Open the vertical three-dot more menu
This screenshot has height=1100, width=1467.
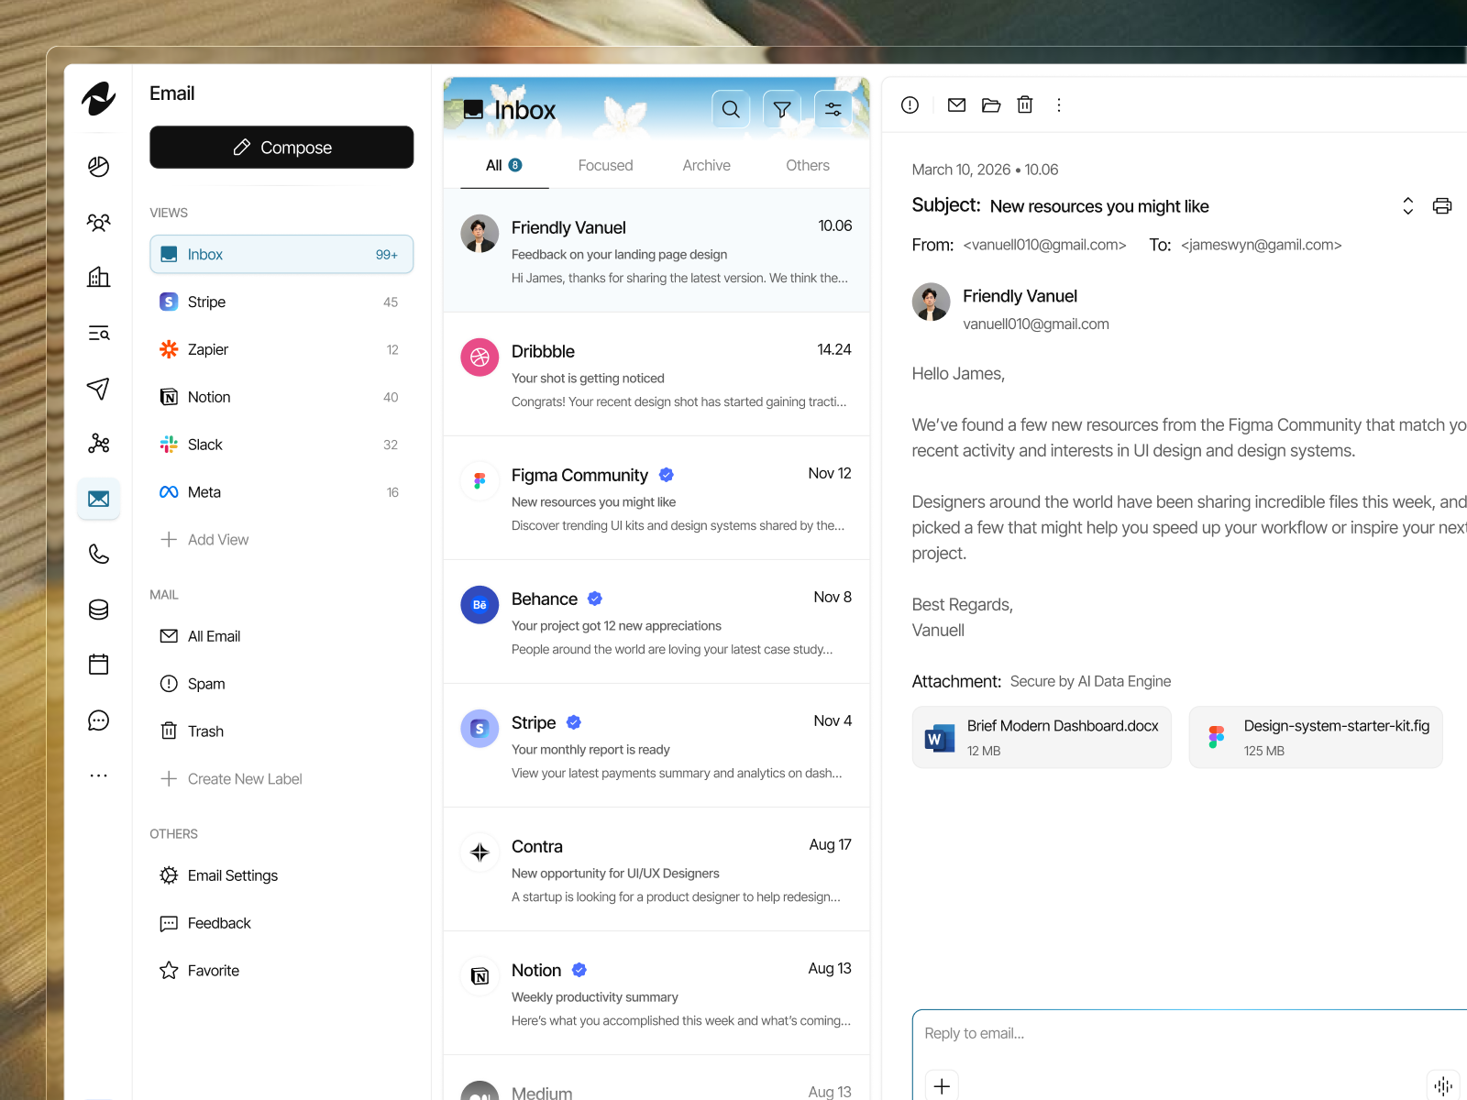tap(1059, 104)
